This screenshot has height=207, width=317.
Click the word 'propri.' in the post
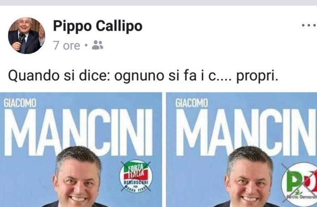(x=257, y=76)
